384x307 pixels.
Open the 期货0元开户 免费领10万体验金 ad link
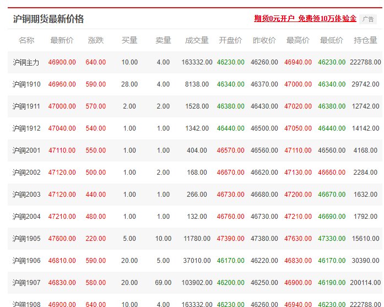coord(305,19)
